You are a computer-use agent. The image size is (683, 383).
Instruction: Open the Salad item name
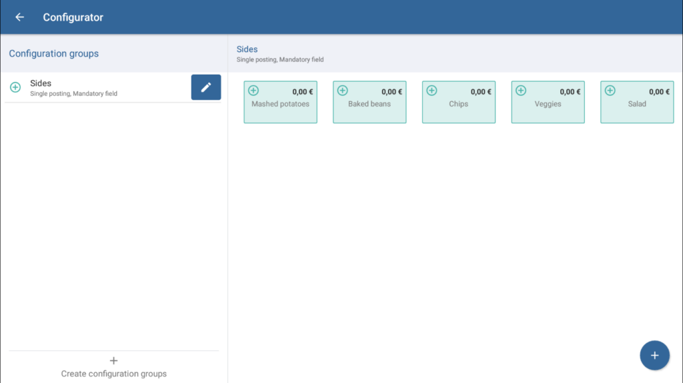tap(637, 104)
